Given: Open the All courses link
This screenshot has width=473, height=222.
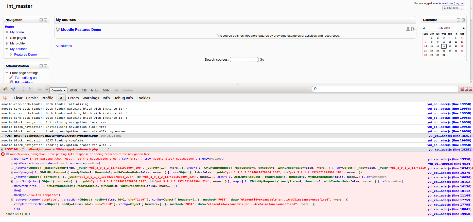Looking at the screenshot, I should click(64, 46).
